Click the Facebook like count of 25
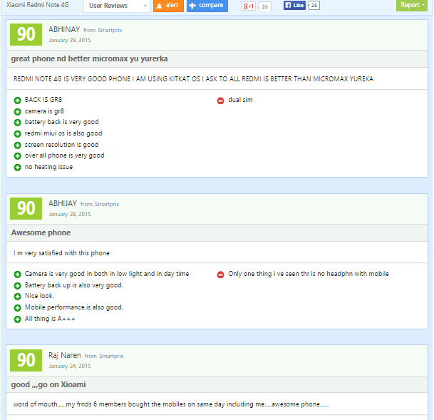 (x=314, y=5)
